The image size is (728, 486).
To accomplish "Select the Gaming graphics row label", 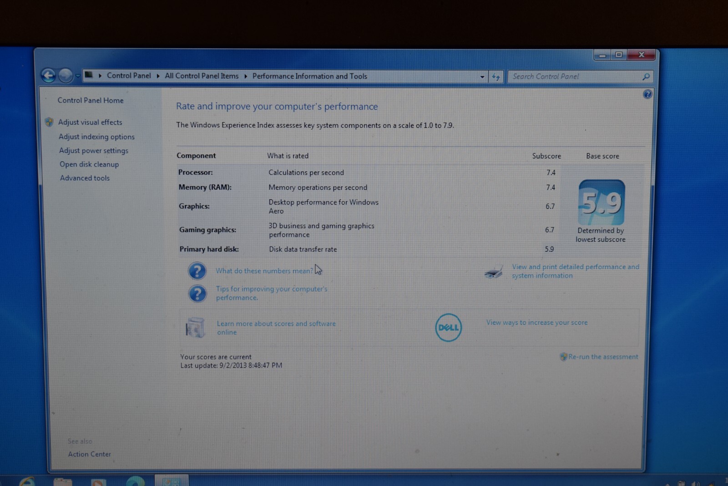I will click(207, 230).
